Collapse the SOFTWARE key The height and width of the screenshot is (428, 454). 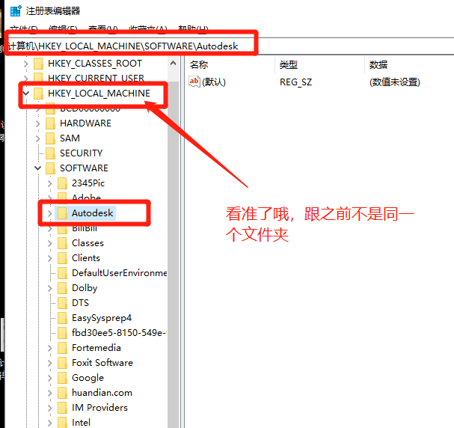(38, 168)
